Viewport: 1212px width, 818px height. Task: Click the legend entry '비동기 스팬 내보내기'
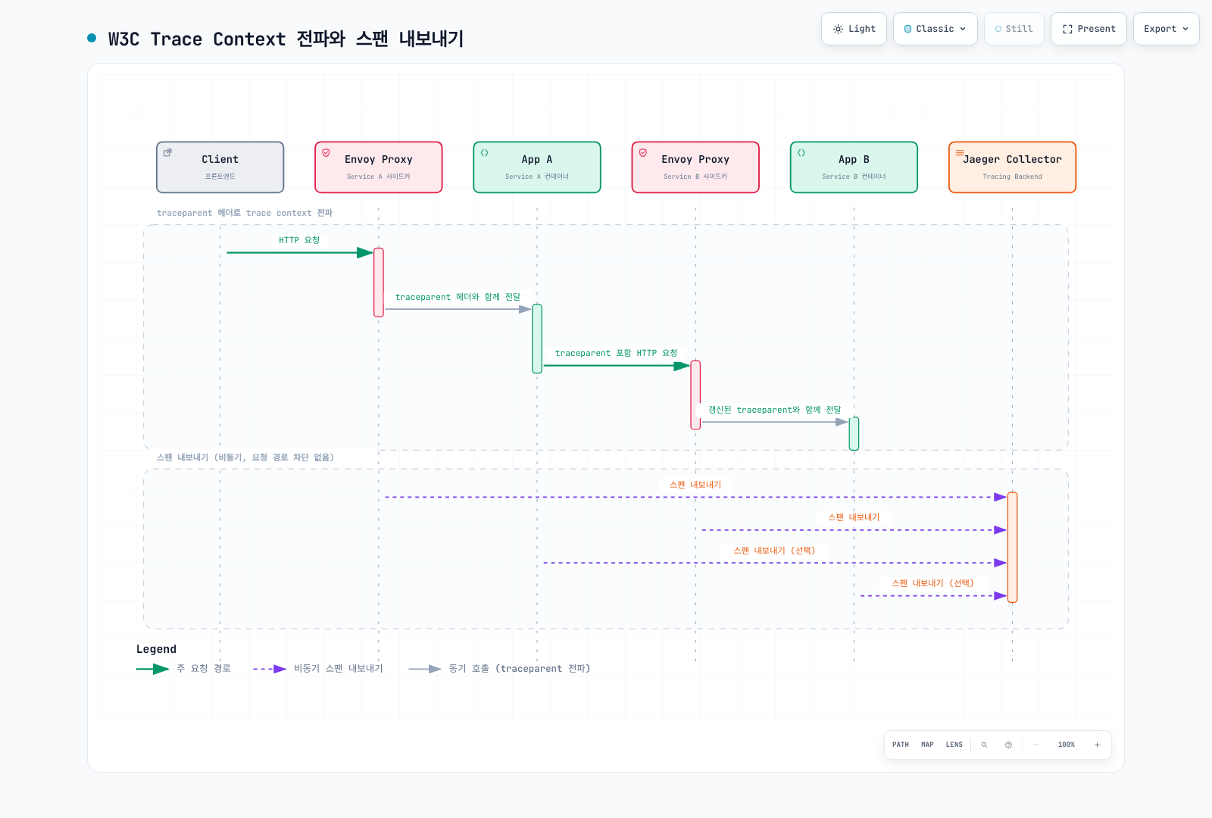click(x=318, y=669)
